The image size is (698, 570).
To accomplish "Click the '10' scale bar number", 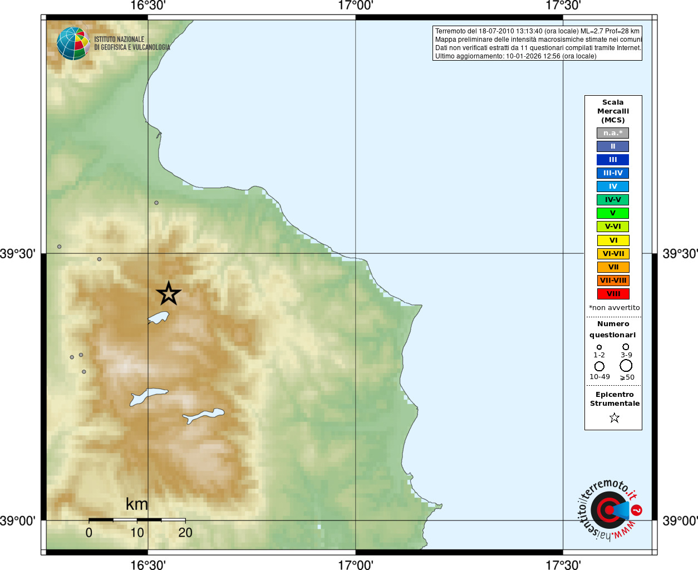I will pos(137,533).
